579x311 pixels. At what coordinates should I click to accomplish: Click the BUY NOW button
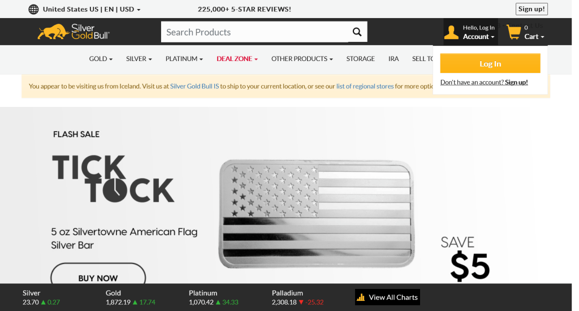(x=98, y=274)
